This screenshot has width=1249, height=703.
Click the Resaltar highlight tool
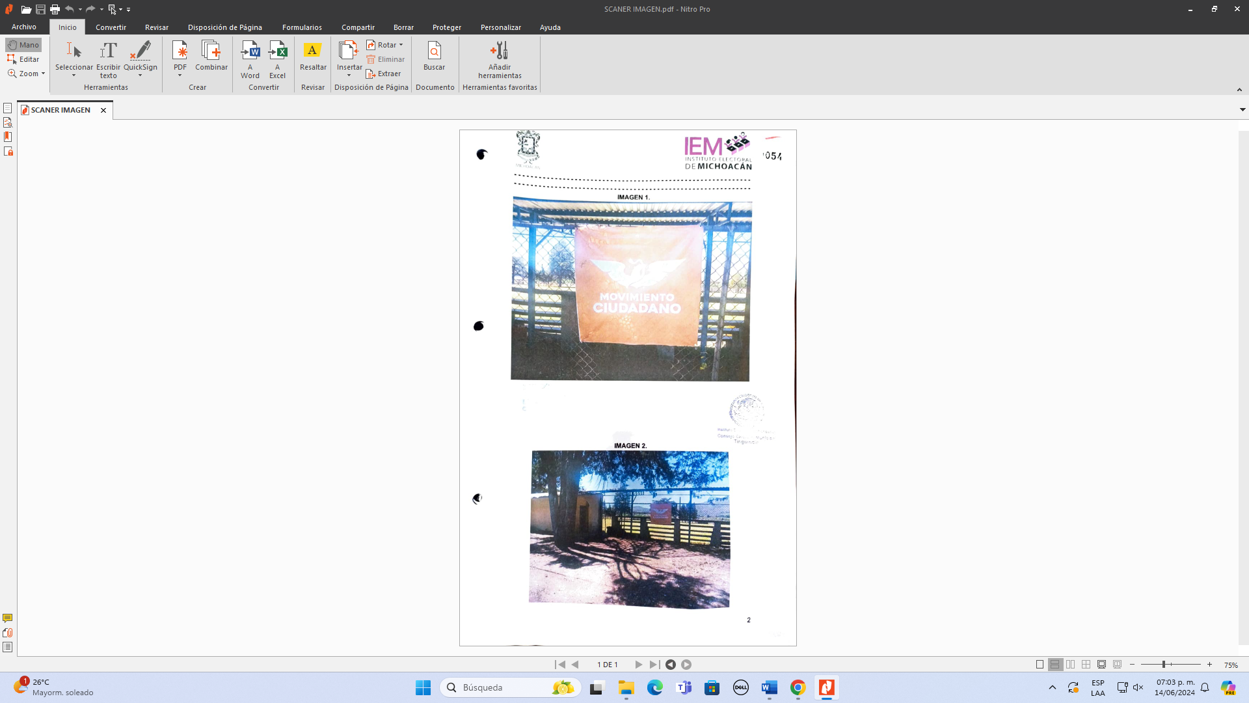coord(313,56)
